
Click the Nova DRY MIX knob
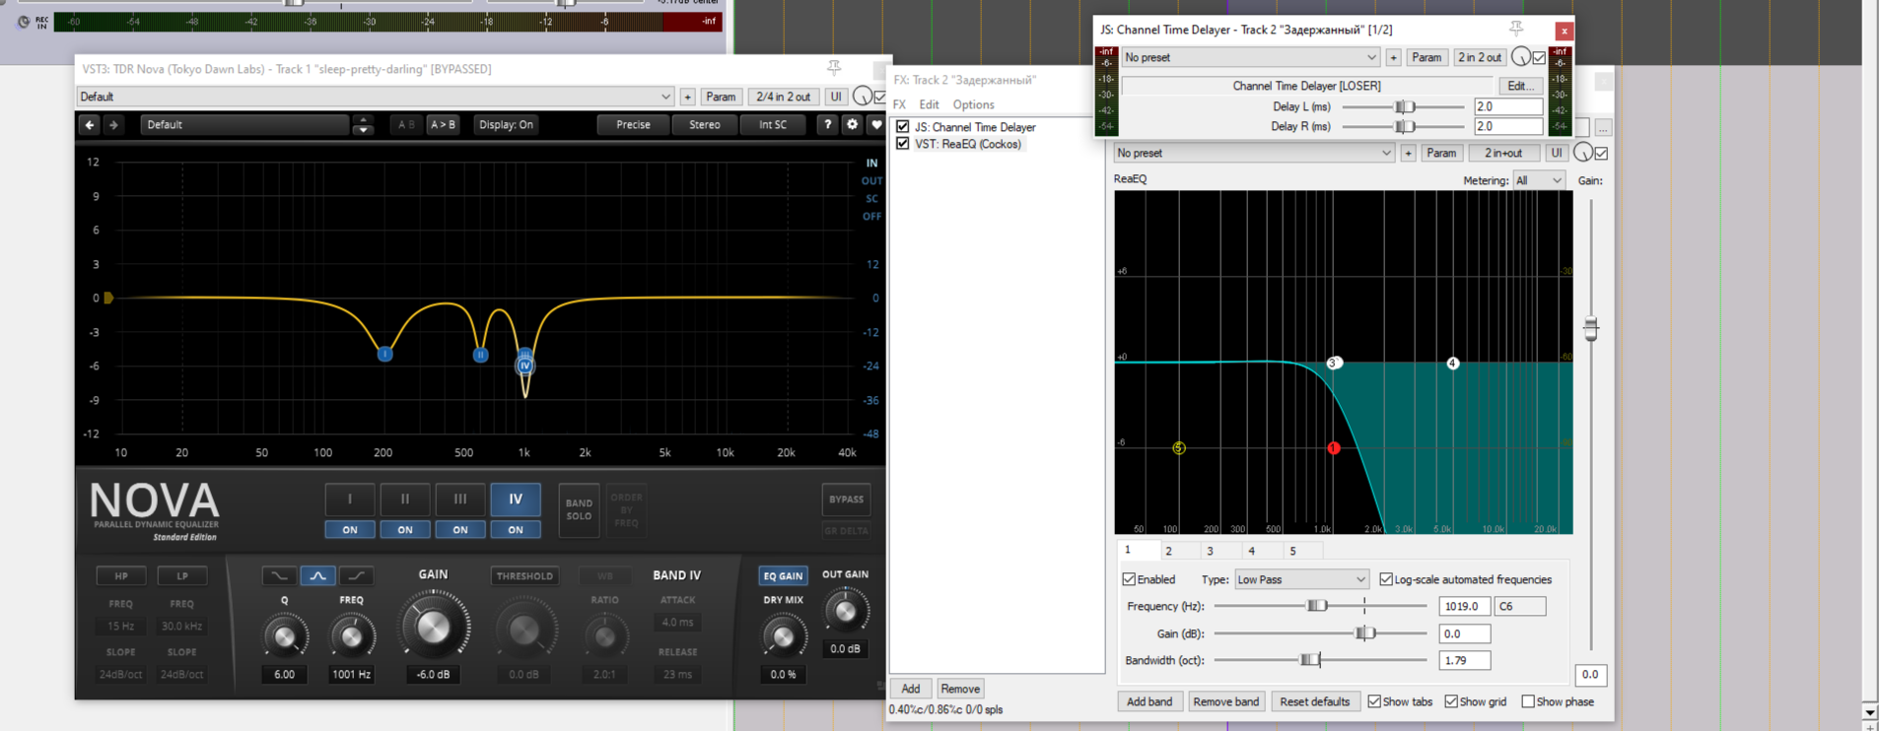(783, 637)
